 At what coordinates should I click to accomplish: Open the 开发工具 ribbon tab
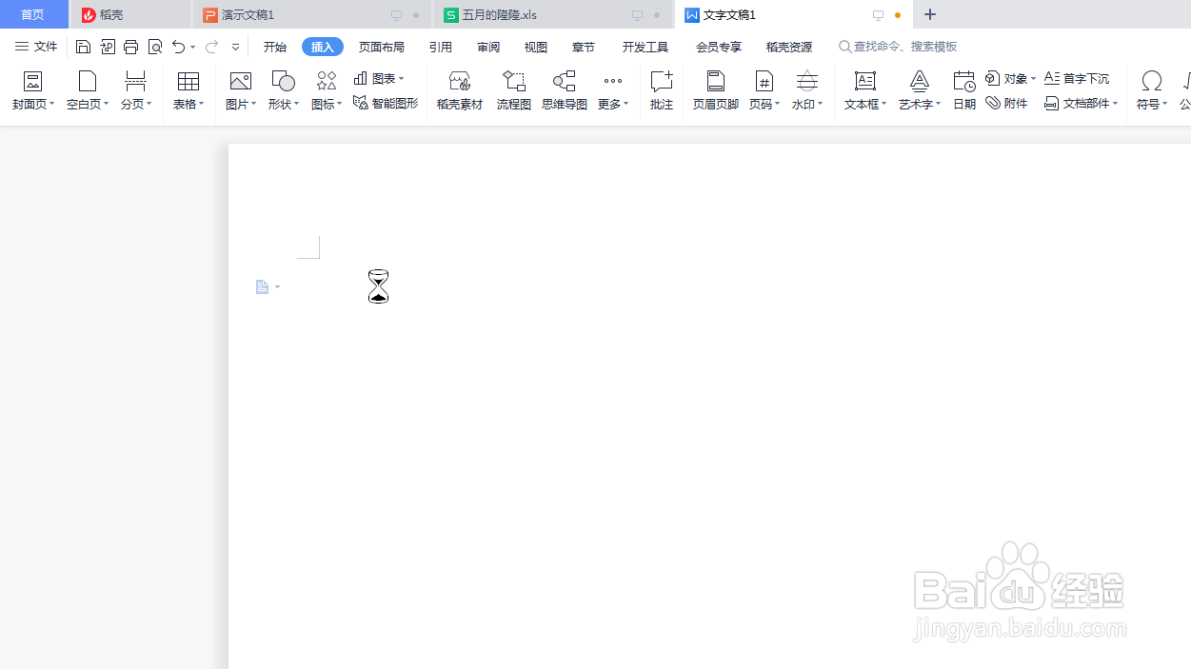[645, 47]
